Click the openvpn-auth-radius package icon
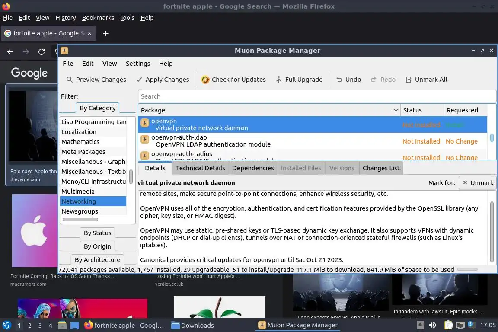Viewport: 498px width, 332px height. (x=144, y=155)
